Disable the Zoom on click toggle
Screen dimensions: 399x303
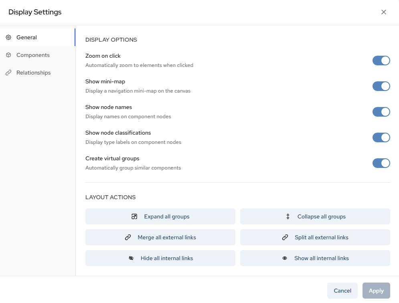(x=381, y=61)
